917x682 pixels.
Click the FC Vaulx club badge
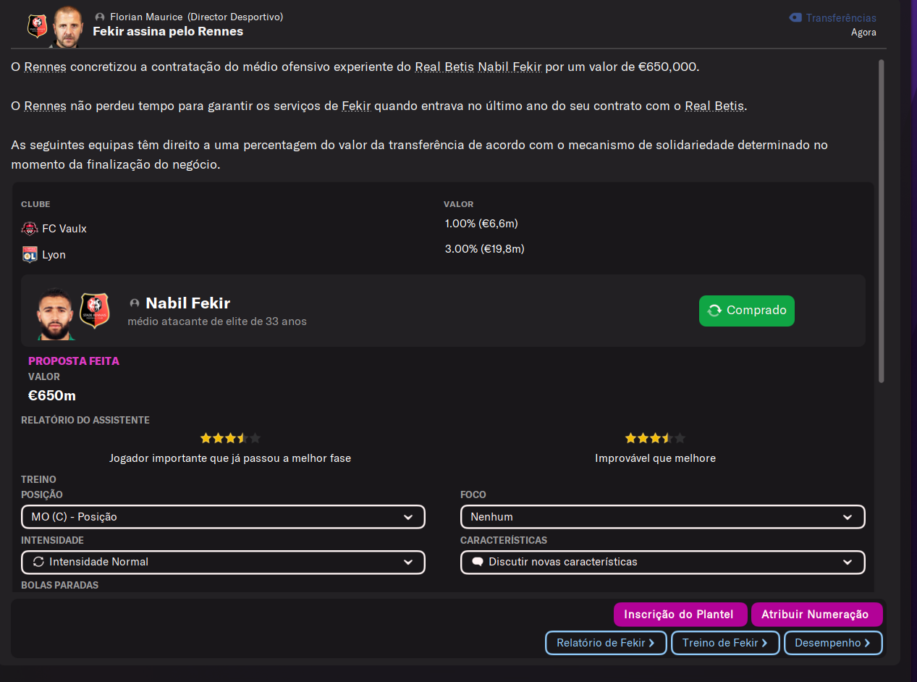click(x=30, y=229)
